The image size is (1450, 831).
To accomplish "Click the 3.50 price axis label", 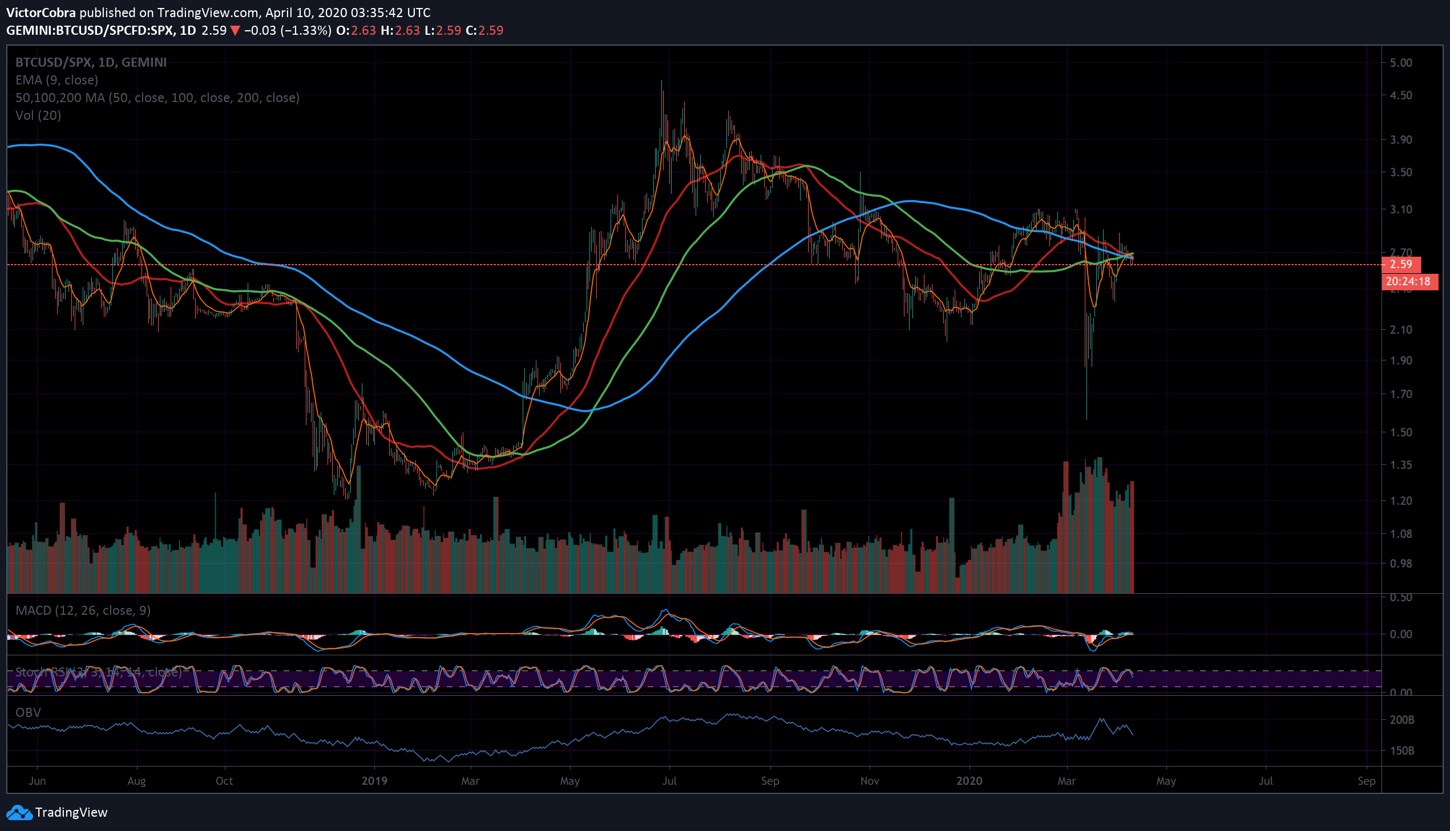I will tap(1401, 172).
